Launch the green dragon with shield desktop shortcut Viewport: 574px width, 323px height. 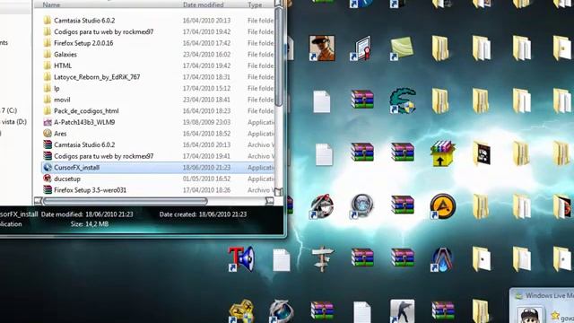point(403,100)
